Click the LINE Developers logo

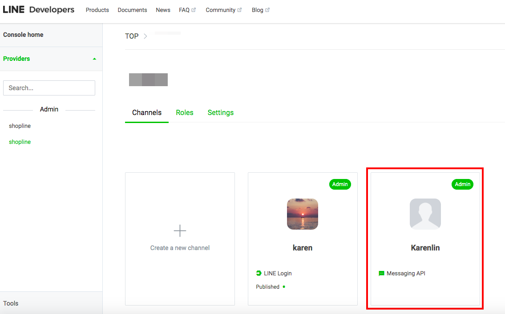39,10
